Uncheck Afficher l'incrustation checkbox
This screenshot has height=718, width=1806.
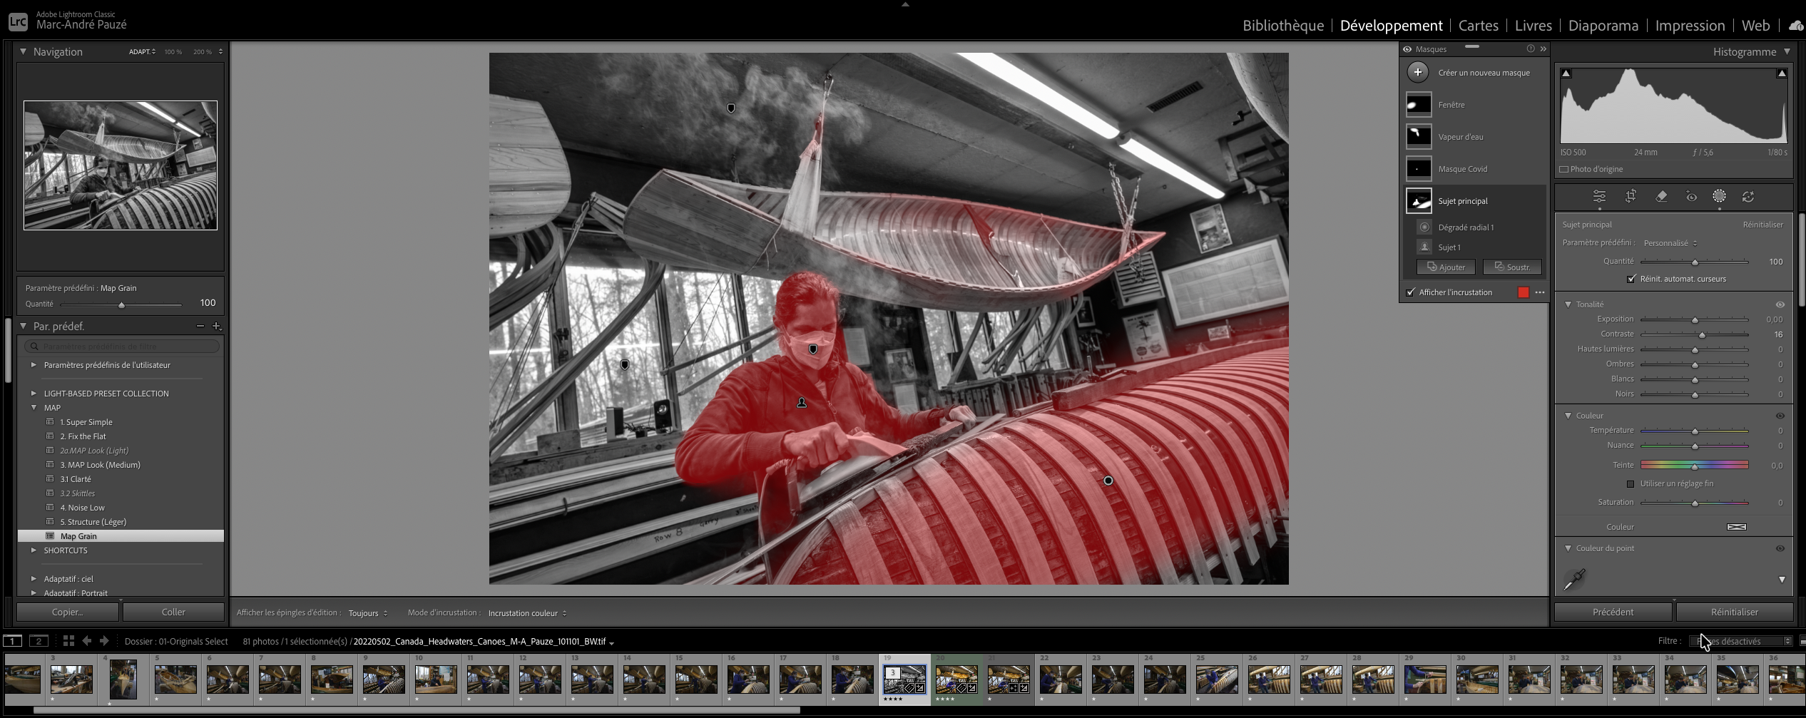point(1410,292)
